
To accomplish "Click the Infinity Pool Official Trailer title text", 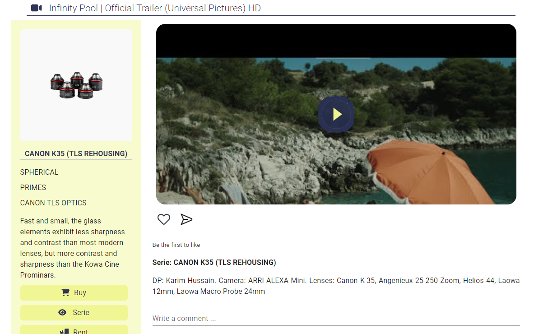I will point(155,8).
